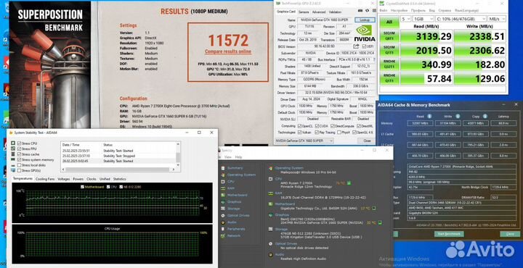
Task: Open Voltages tab in stability test
Action: (x=64, y=179)
